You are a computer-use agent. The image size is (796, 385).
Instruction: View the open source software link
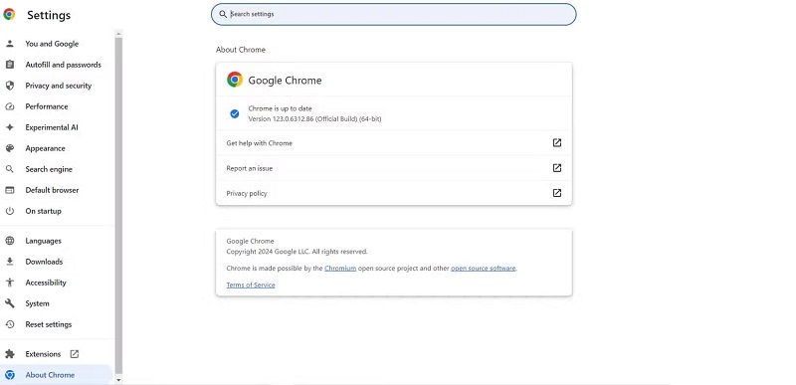coord(484,268)
